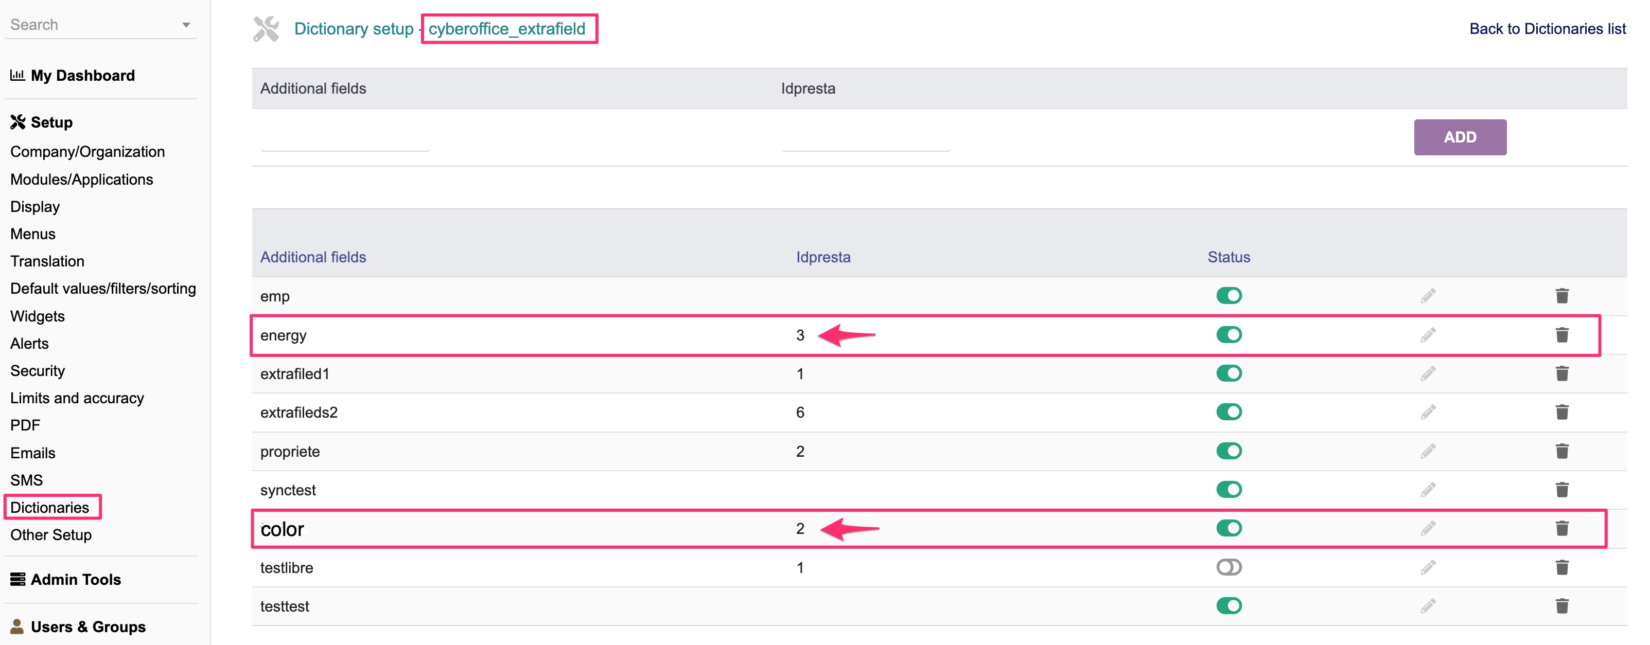This screenshot has height=645, width=1650.
Task: Delete the emp entry with trash icon
Action: coord(1561,296)
